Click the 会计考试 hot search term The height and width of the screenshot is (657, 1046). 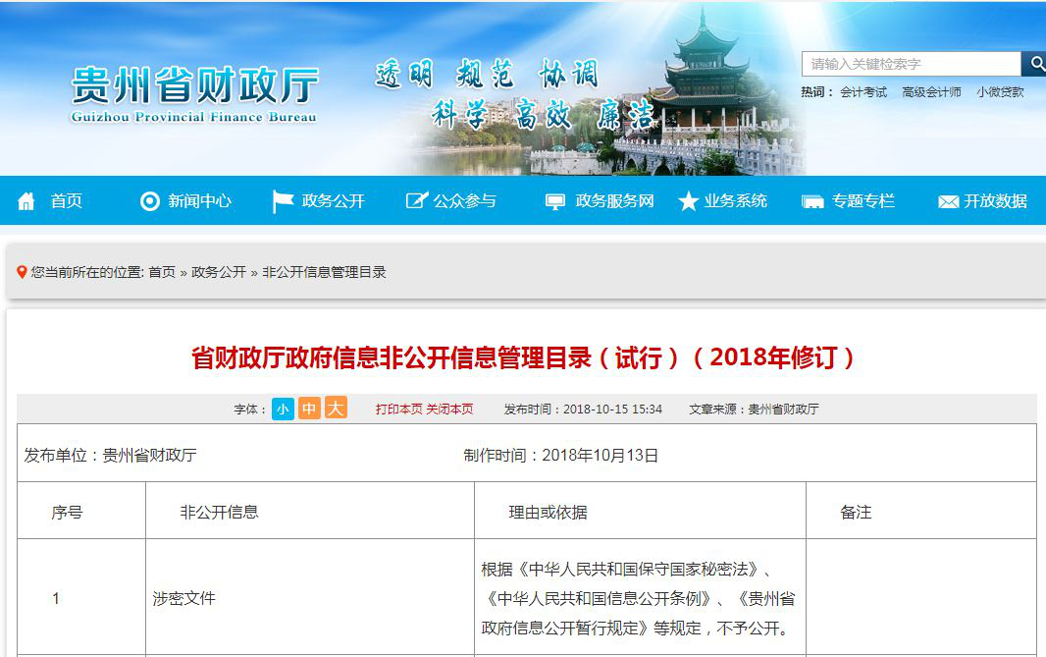click(x=863, y=92)
